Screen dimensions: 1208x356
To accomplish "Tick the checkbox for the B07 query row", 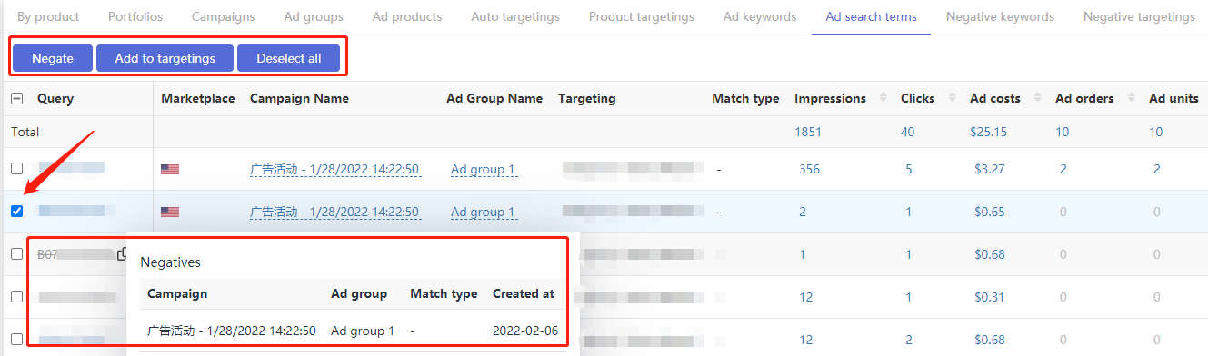I will click(x=16, y=254).
